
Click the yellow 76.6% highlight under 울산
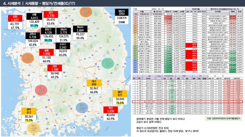120,103
